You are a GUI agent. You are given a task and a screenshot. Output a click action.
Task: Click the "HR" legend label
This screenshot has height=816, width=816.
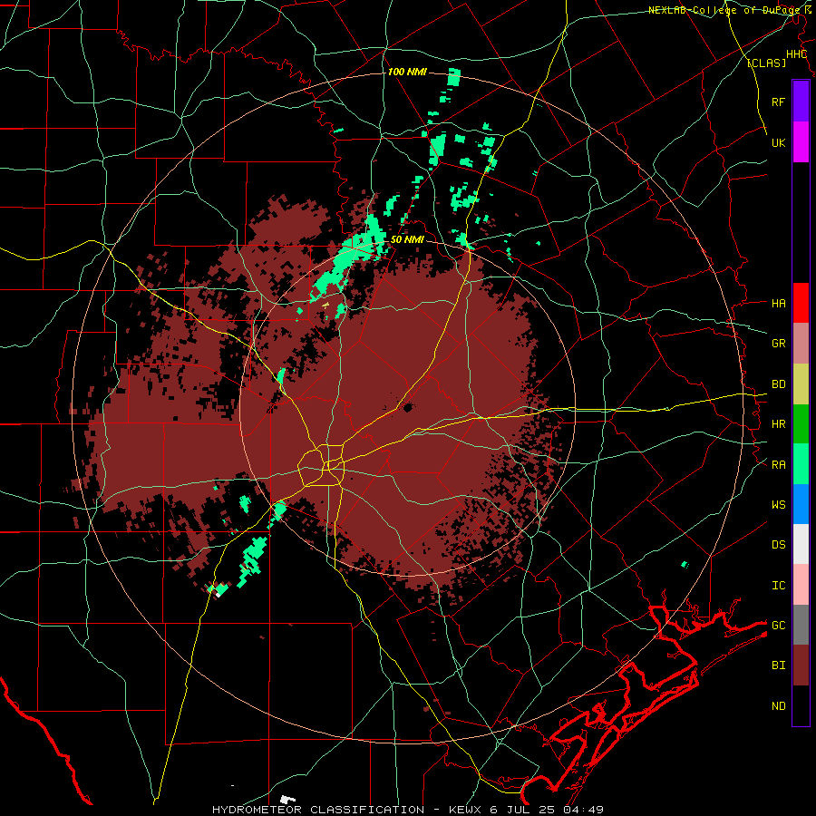778,424
